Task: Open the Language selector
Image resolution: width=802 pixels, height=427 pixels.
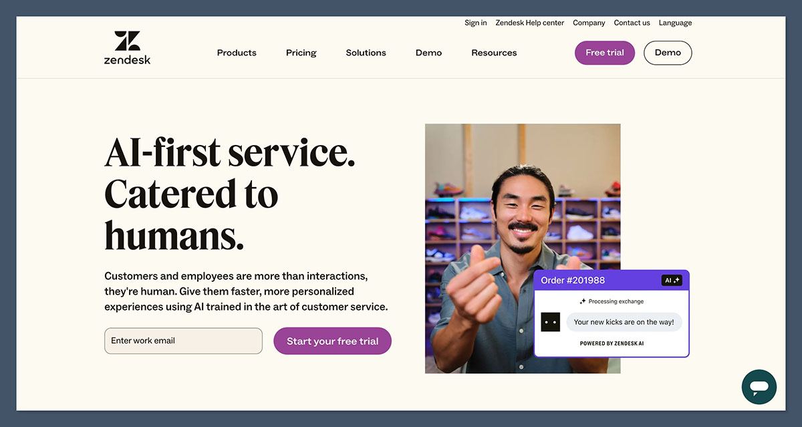Action: click(x=675, y=23)
